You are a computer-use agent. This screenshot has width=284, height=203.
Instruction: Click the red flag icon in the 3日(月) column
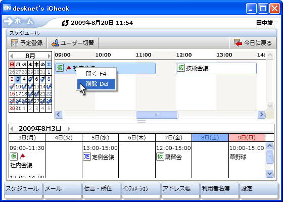[x=22, y=156]
